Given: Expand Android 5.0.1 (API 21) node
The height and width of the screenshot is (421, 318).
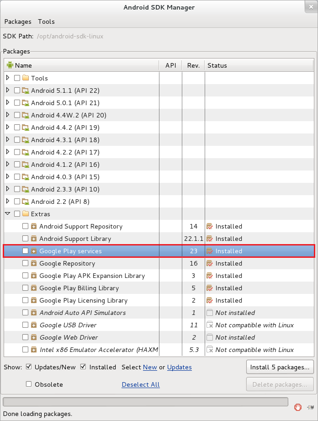Looking at the screenshot, I should tap(8, 102).
